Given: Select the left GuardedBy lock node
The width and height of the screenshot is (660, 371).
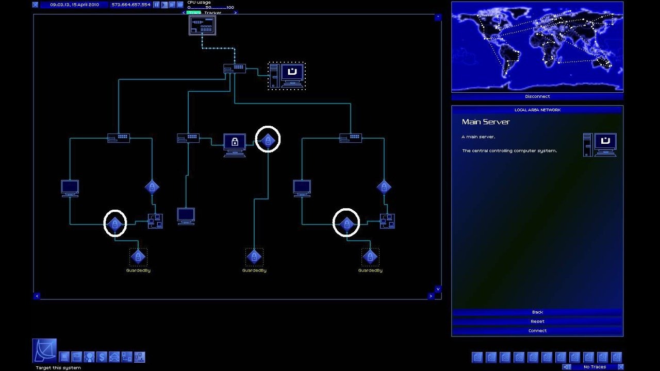Looking at the screenshot, I should pyautogui.click(x=138, y=257).
